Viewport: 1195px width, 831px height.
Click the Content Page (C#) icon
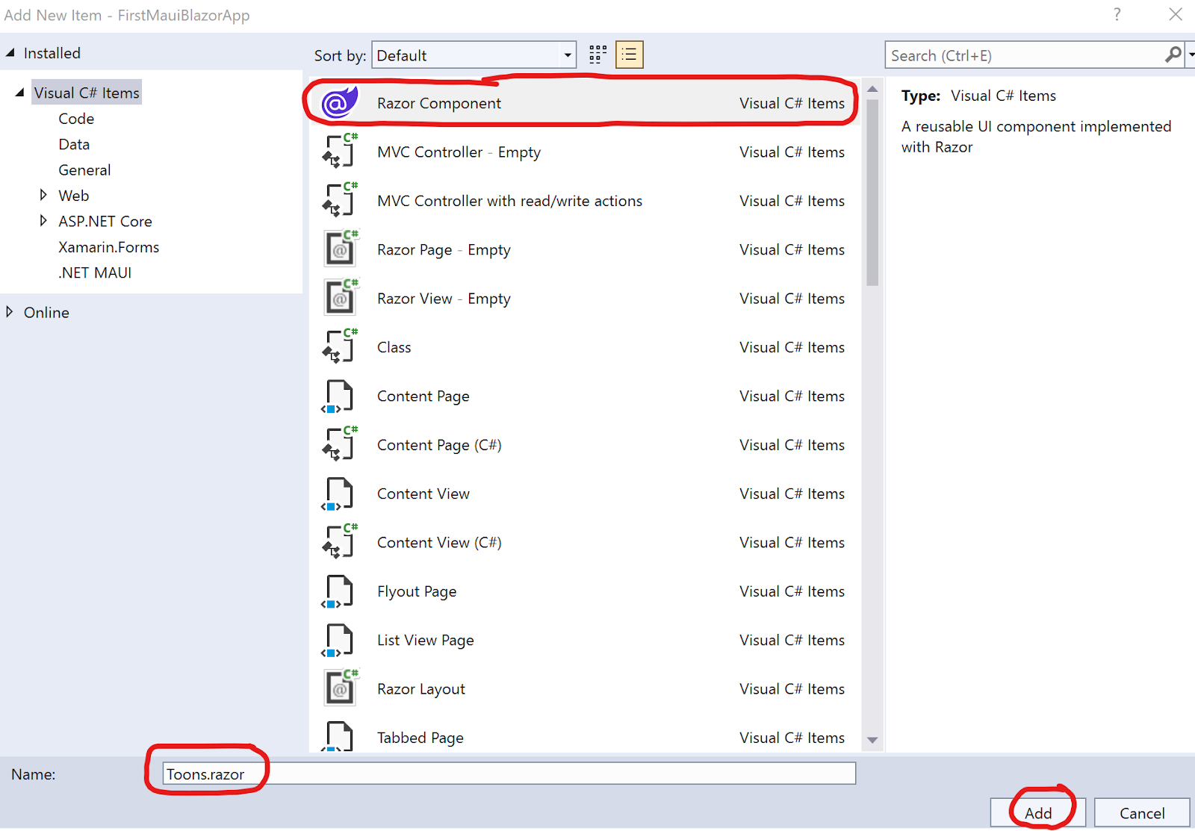[340, 444]
